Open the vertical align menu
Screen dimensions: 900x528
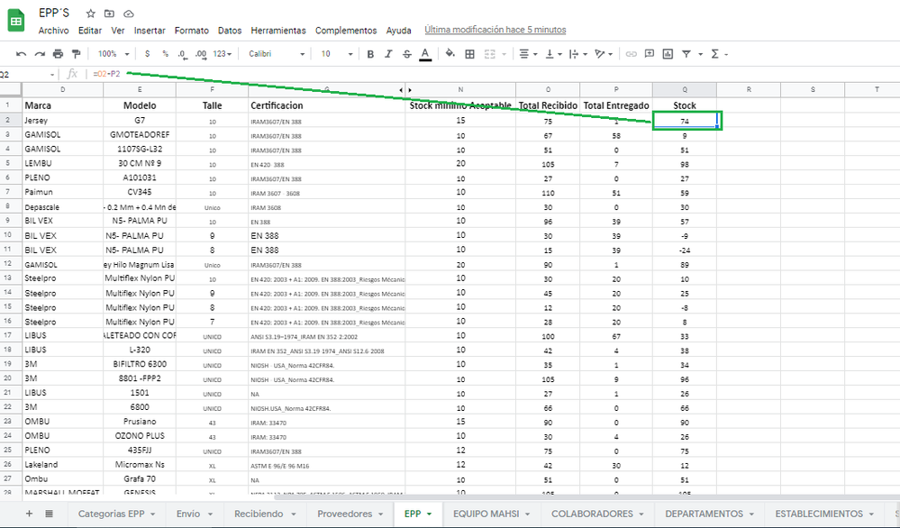pyautogui.click(x=553, y=54)
